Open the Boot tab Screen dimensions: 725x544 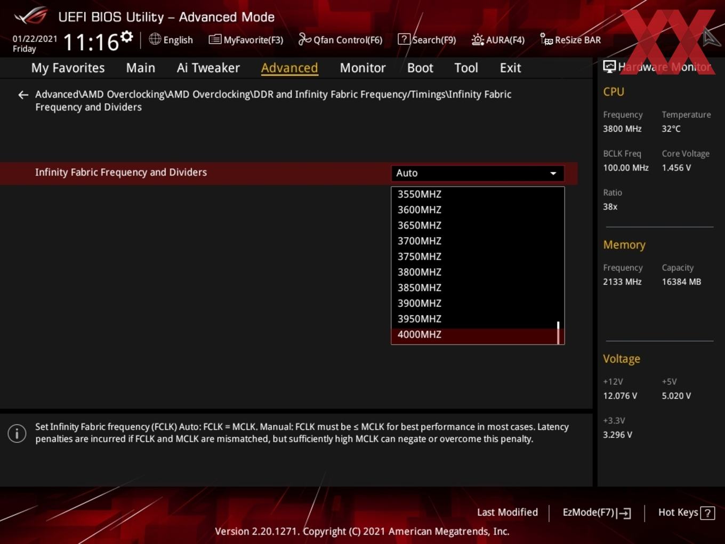click(x=420, y=68)
